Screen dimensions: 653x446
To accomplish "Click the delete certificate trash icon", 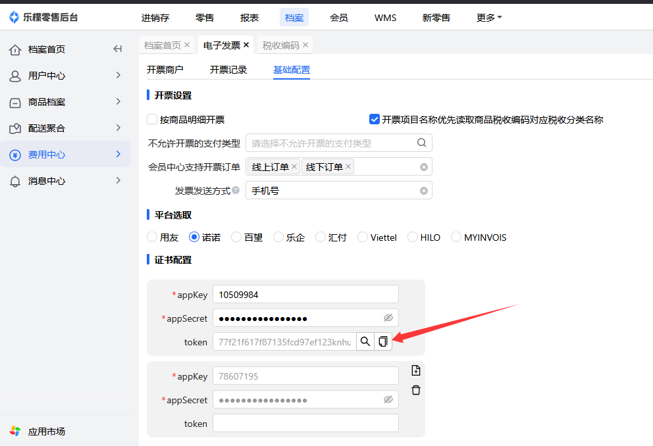I will pos(415,390).
